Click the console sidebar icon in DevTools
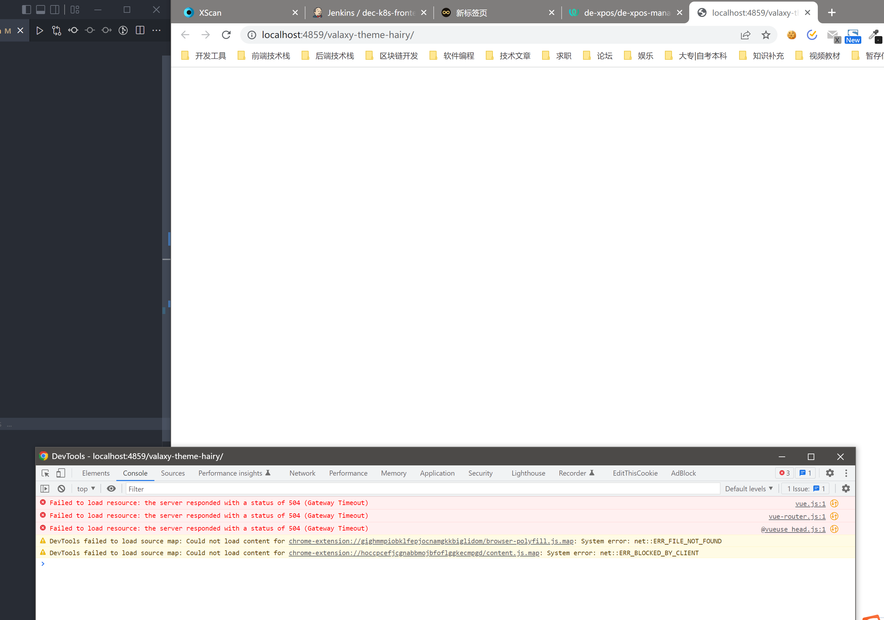 45,488
